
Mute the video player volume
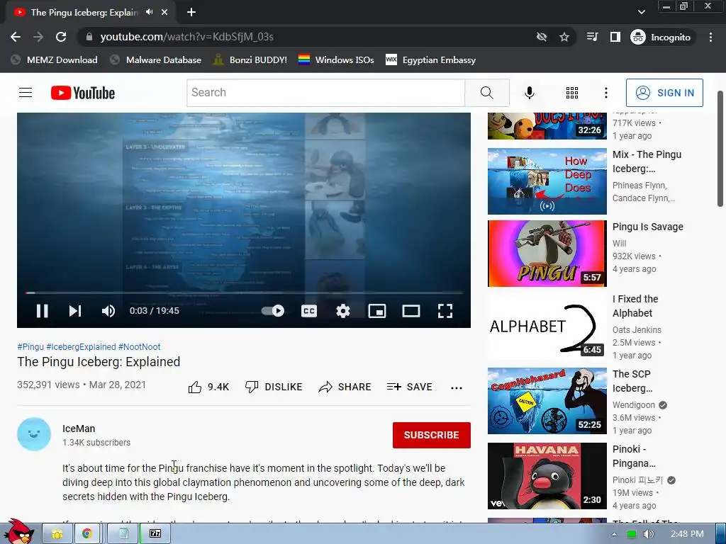(108, 311)
